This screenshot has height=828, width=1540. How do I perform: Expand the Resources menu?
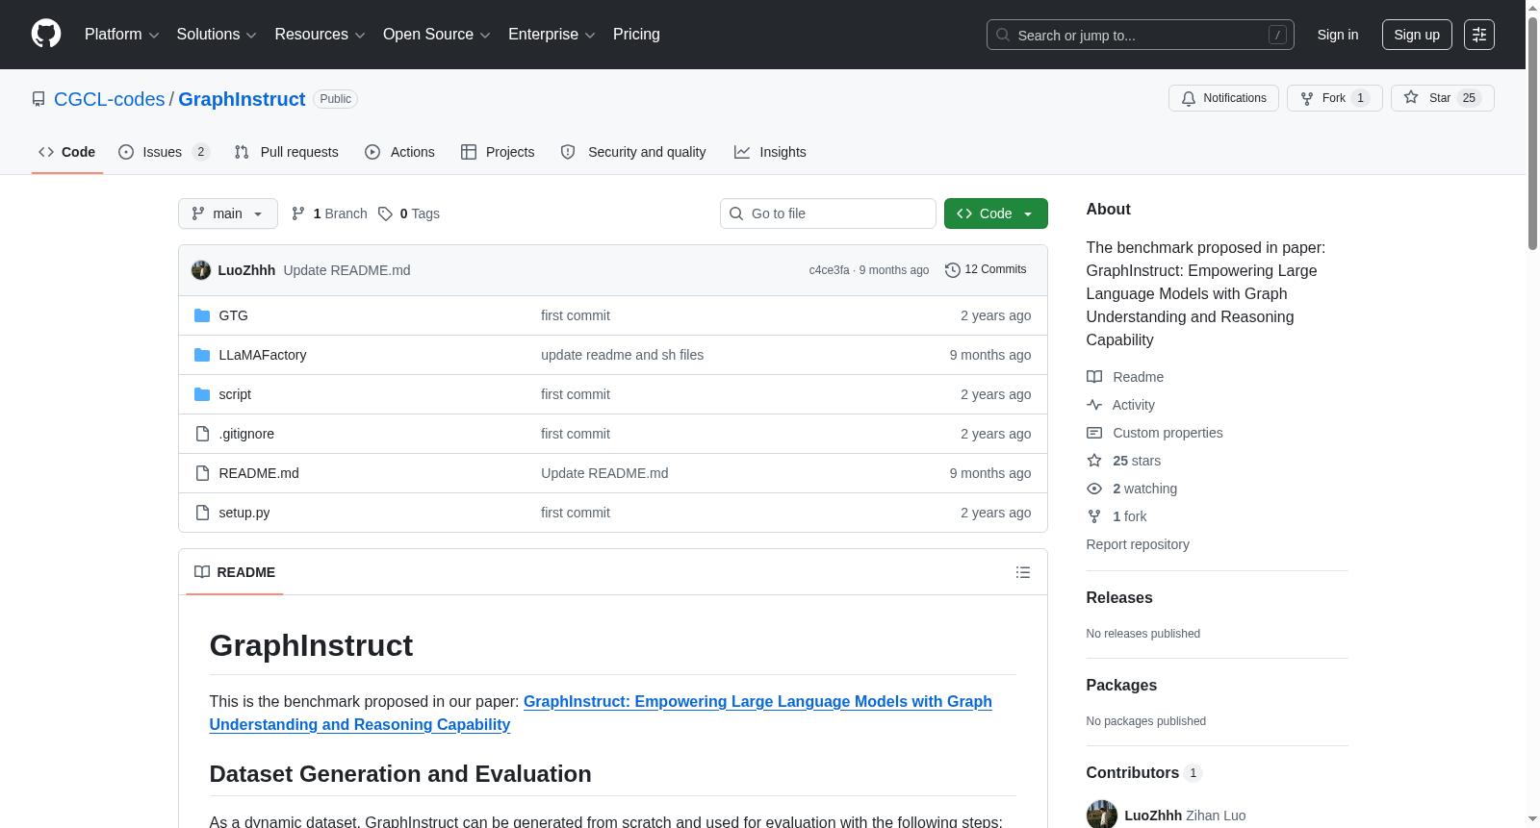(x=320, y=35)
